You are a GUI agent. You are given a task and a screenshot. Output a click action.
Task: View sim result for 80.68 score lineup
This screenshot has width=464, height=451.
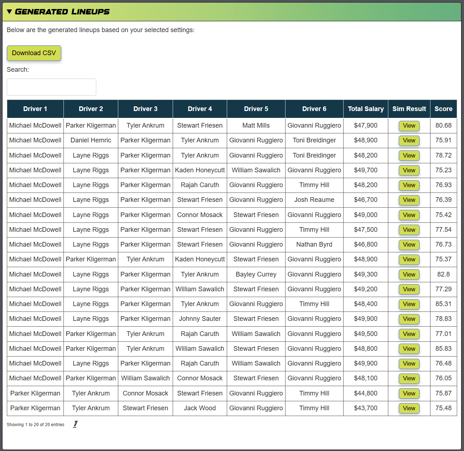click(x=409, y=126)
